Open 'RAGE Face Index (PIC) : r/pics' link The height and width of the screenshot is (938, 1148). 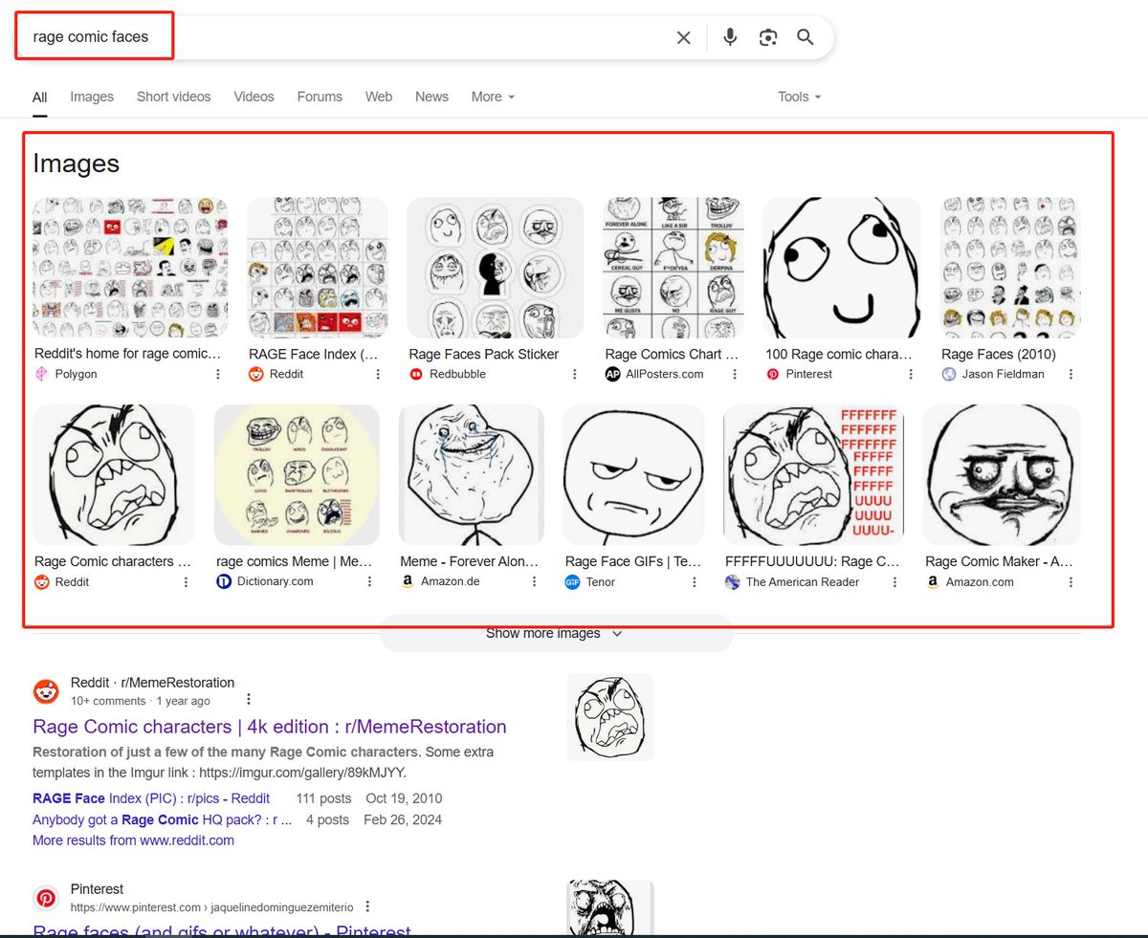pyautogui.click(x=151, y=798)
